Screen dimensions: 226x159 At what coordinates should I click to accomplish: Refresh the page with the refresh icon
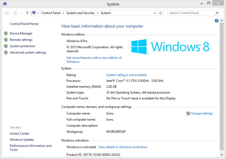pos(161,13)
